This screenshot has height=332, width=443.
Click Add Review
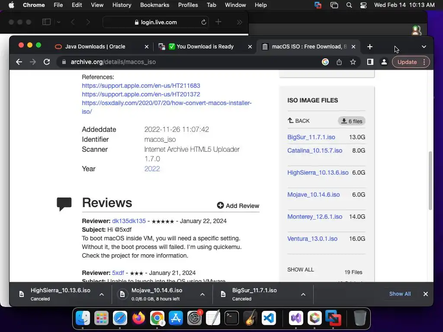tap(238, 205)
